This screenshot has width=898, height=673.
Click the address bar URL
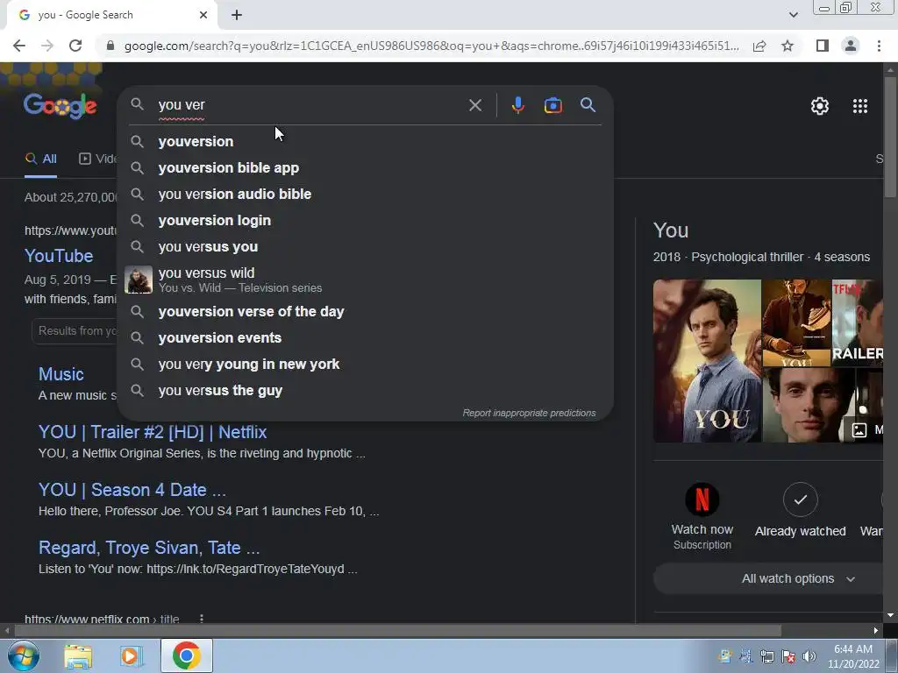point(431,46)
